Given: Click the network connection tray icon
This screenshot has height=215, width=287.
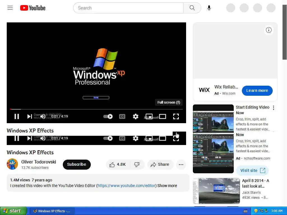Looking at the screenshot, I should tap(261, 211).
